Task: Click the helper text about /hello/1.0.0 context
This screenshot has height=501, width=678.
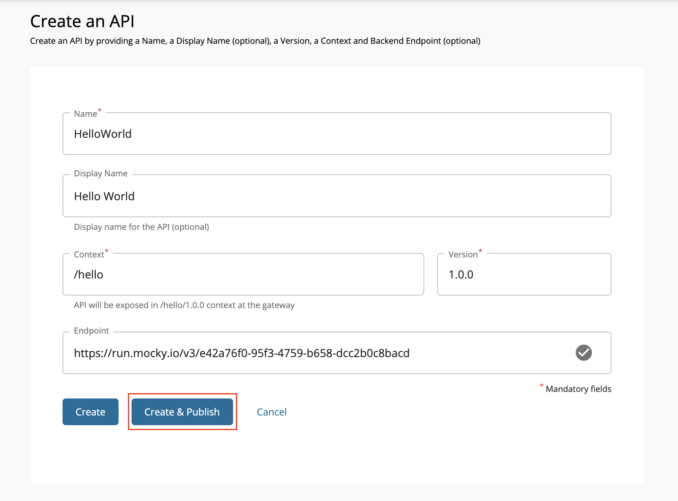Action: coord(184,305)
